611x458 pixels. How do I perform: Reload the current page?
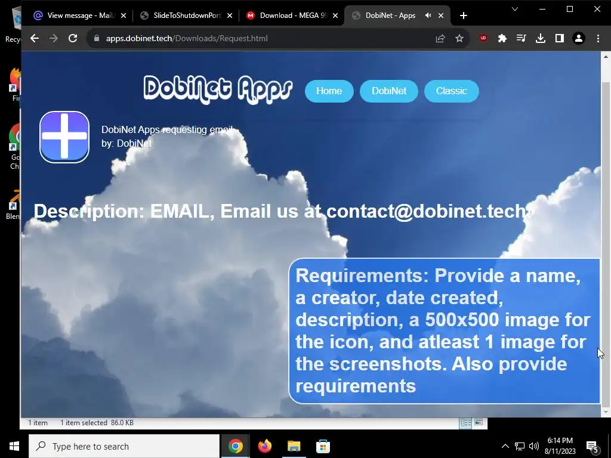pyautogui.click(x=73, y=38)
